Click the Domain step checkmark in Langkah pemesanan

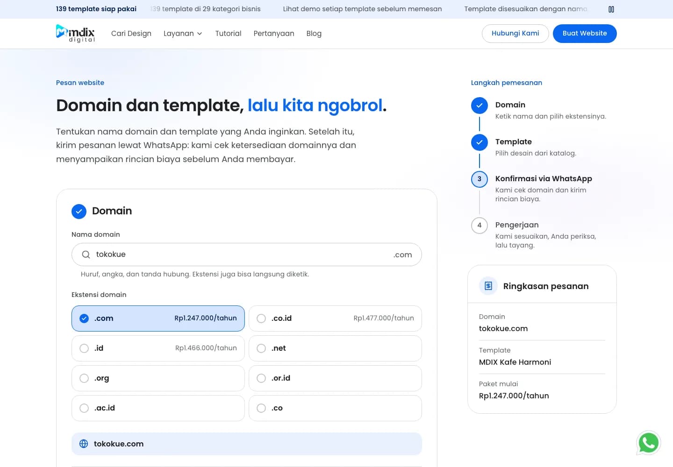pyautogui.click(x=480, y=106)
